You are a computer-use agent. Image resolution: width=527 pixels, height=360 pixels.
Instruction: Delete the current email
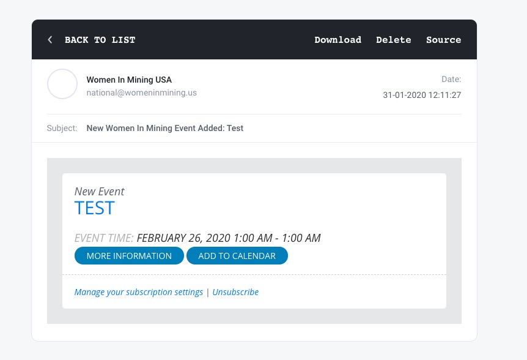tap(393, 40)
